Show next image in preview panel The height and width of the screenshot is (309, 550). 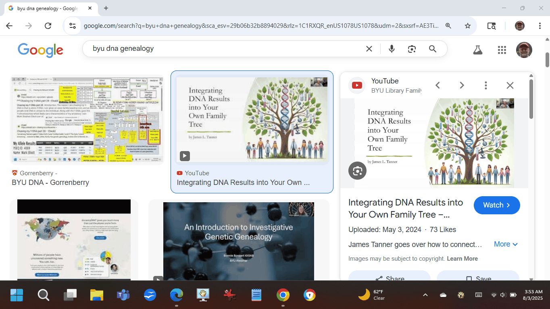(x=462, y=85)
